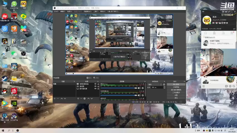Image resolution: width=237 pixels, height=133 pixels.
Task: Open the OBS Studio desktop shortcut
Action: pos(23,55)
